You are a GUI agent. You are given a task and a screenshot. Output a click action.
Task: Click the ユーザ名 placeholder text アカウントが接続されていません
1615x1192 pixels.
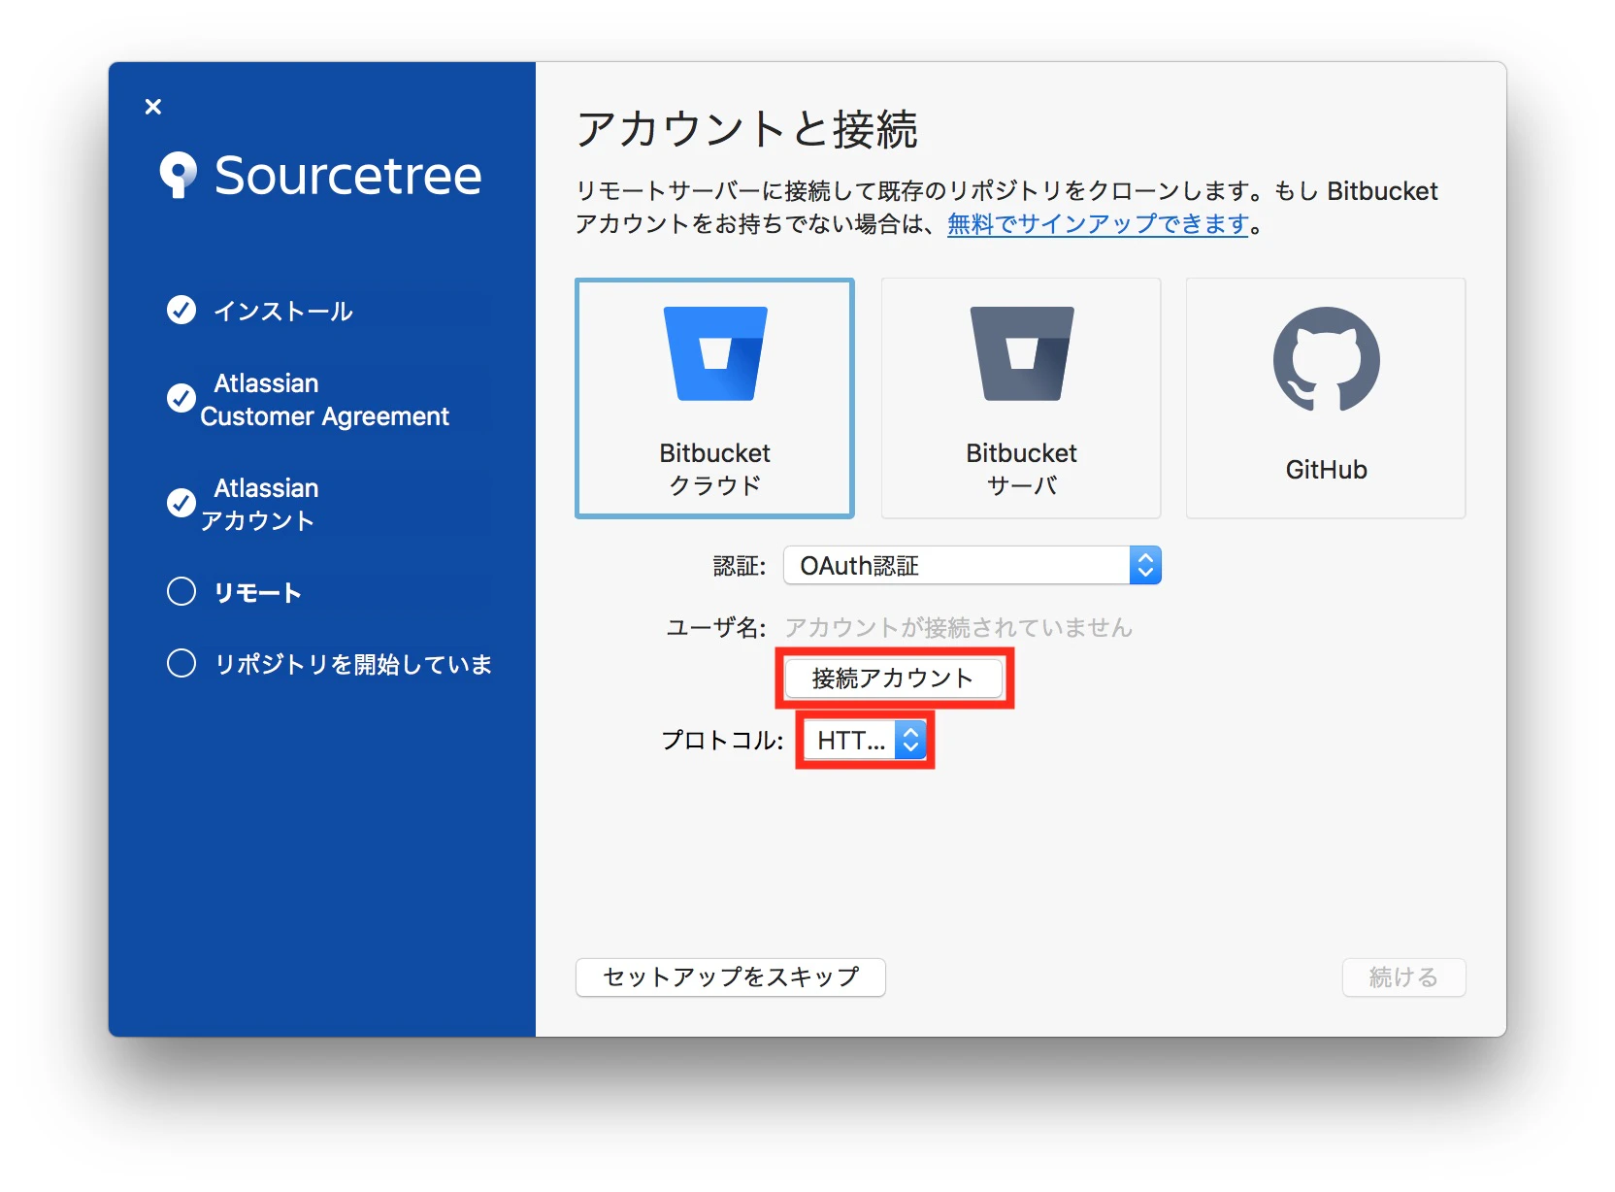click(x=959, y=628)
